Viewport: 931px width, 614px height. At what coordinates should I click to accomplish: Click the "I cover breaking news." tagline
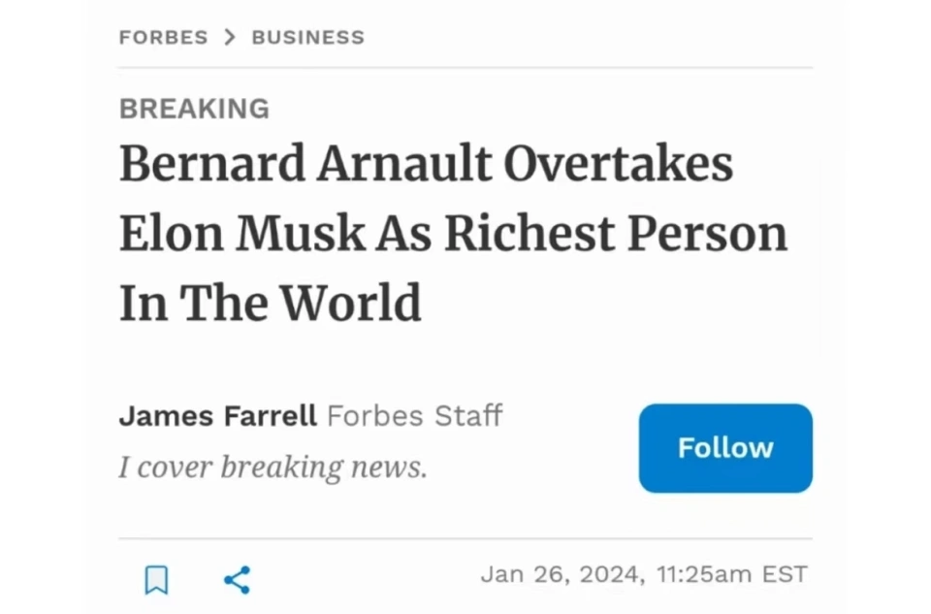(273, 467)
